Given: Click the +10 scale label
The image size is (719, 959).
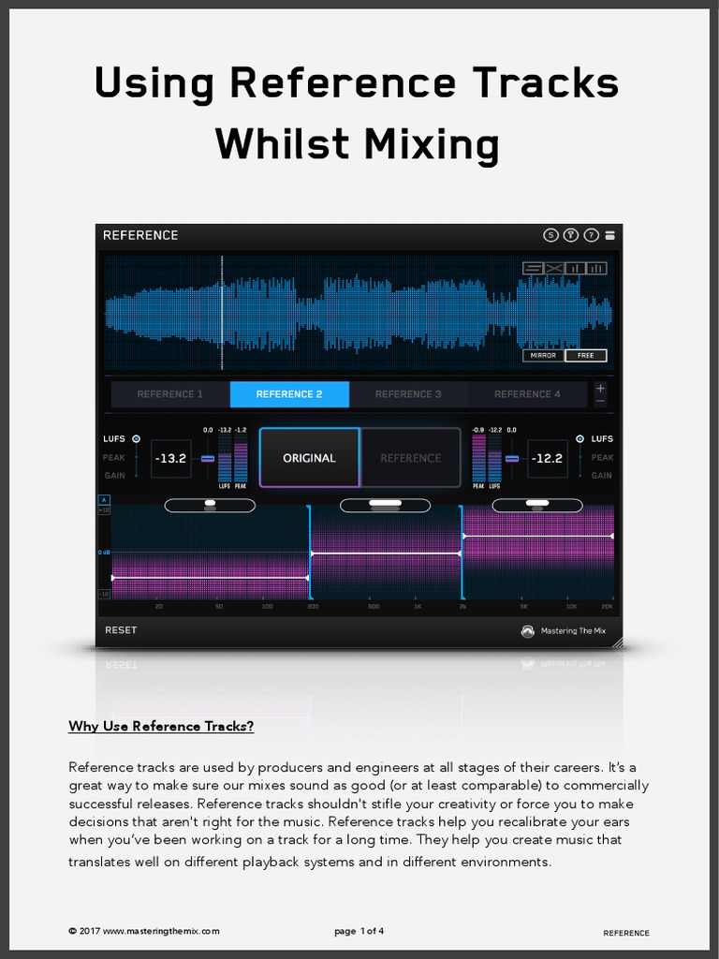Looking at the screenshot, I should tap(104, 510).
